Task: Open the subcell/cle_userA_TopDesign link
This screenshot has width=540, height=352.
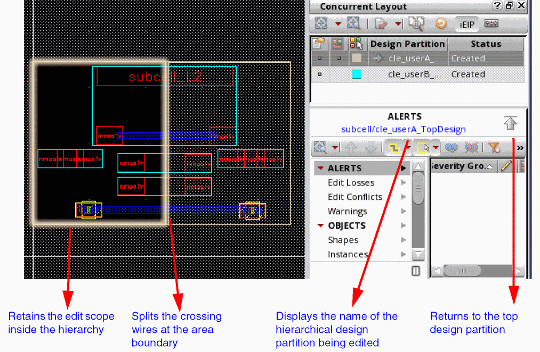Action: click(x=404, y=129)
